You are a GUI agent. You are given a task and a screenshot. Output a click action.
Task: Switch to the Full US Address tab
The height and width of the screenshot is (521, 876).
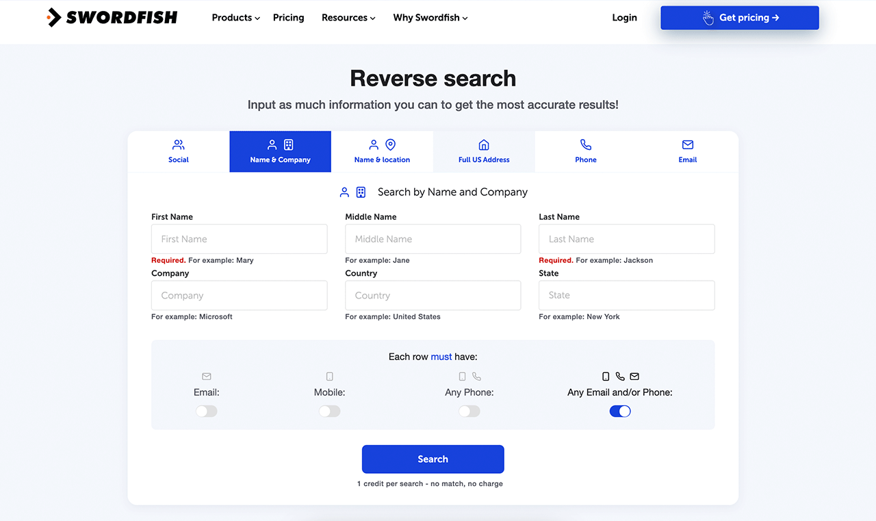[x=484, y=151]
